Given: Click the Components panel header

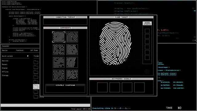Looking at the screenshot, I should [x=65, y=28].
